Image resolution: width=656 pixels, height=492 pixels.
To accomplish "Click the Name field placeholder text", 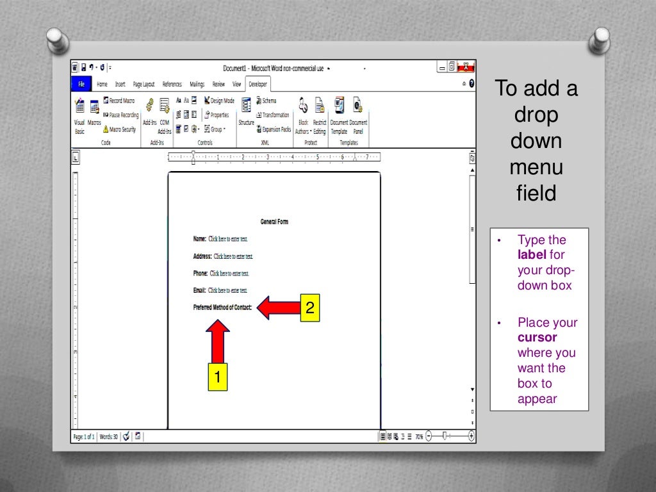I will (x=228, y=239).
